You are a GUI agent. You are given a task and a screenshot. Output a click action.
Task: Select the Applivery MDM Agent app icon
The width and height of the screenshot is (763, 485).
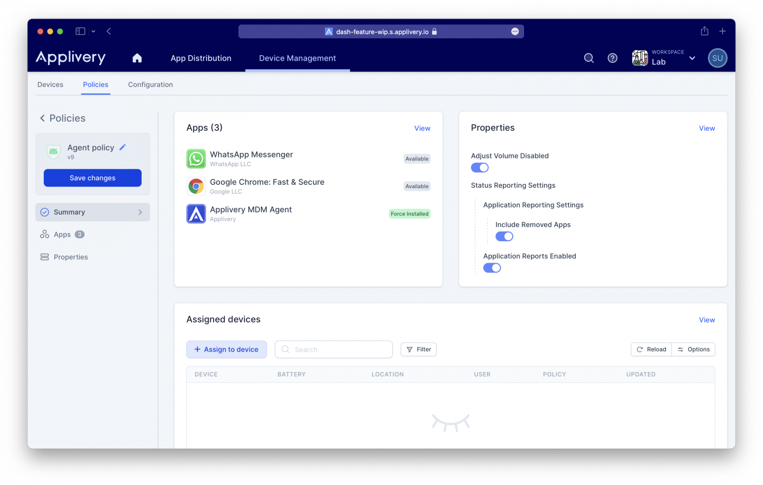pos(196,213)
